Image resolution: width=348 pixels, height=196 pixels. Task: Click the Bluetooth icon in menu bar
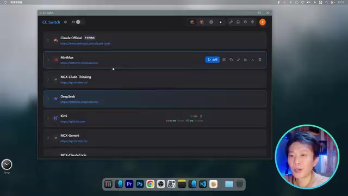290,2
